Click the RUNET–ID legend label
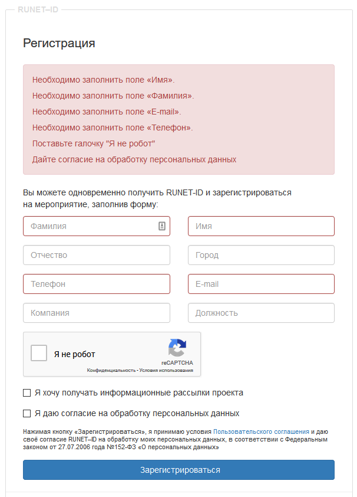 [x=38, y=9]
